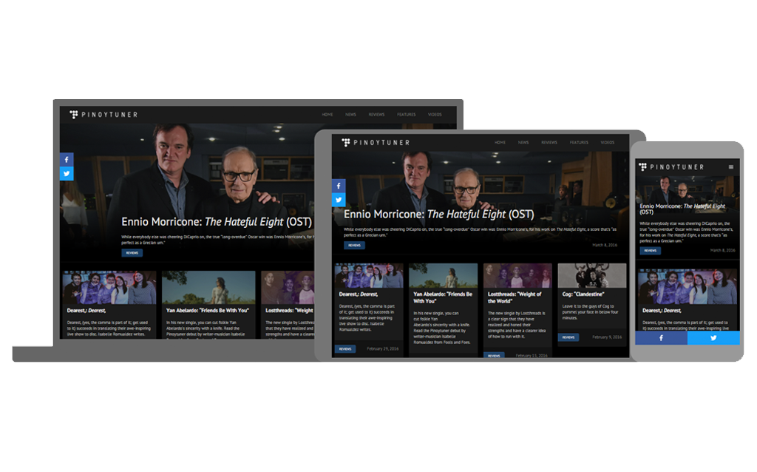Click Ennio Morricone headline on tablet screen
This screenshot has width=757, height=472.
click(x=439, y=214)
